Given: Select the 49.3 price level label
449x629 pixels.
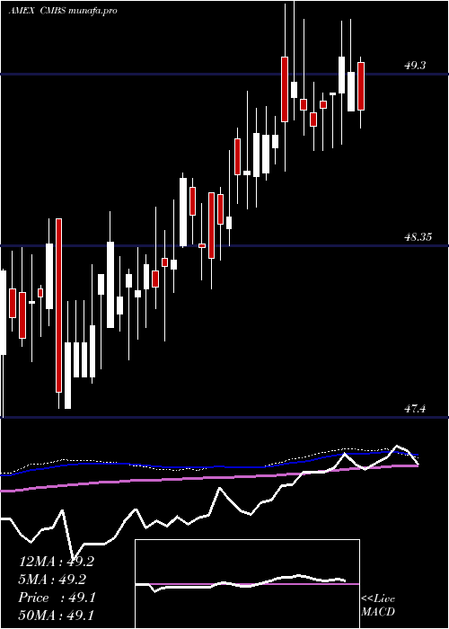Looking at the screenshot, I should click(415, 66).
